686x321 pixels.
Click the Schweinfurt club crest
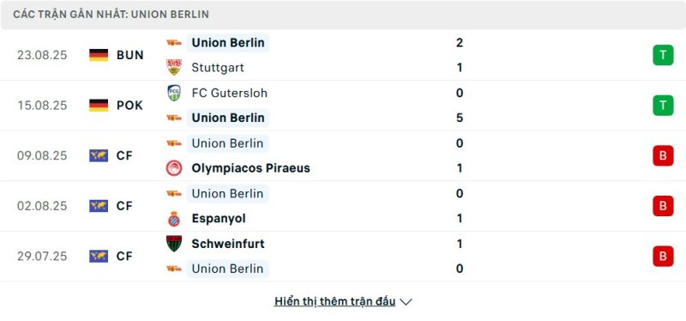(174, 244)
